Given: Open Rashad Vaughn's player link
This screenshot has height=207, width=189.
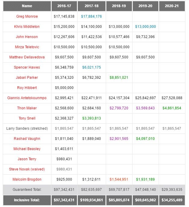Looking at the screenshot, I should [27, 139].
